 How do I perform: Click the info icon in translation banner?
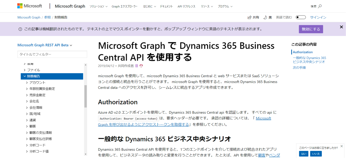pos(20,29)
